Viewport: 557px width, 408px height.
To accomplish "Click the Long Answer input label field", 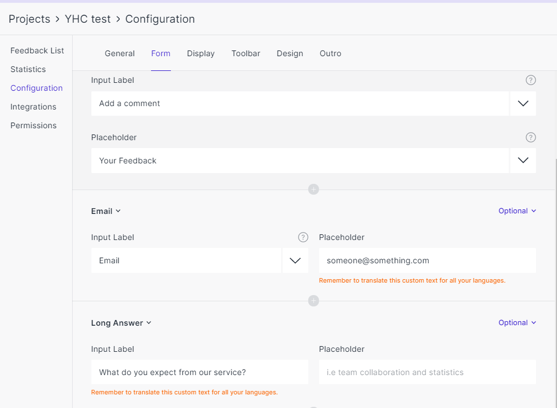I will click(x=199, y=372).
